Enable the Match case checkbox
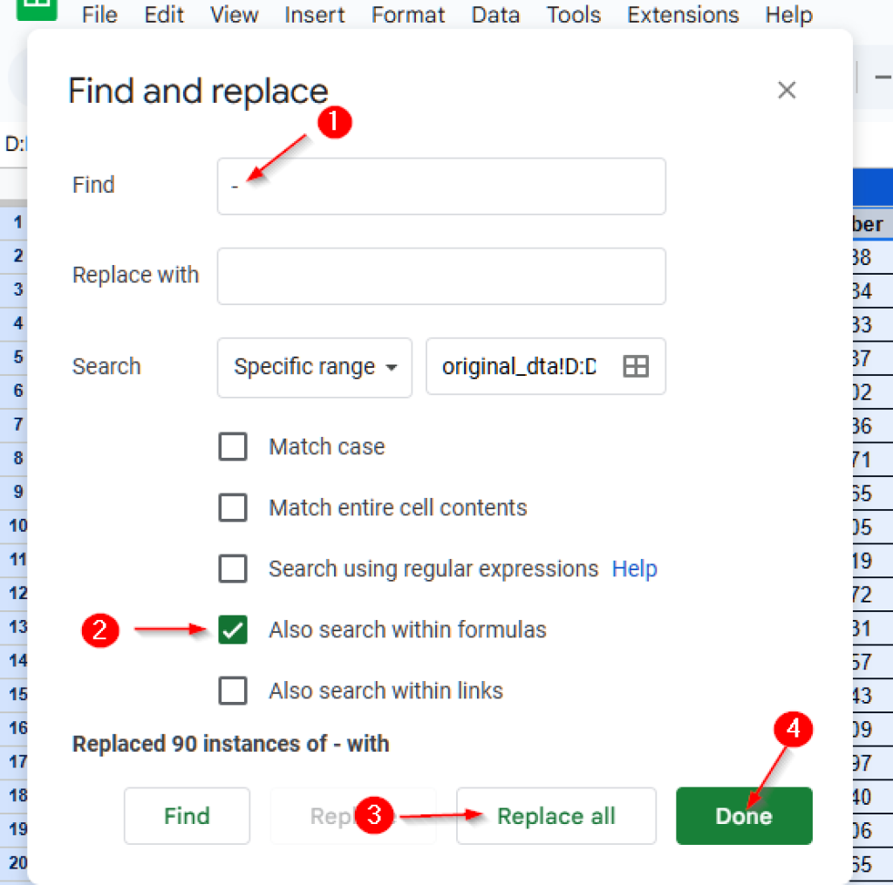 233,446
